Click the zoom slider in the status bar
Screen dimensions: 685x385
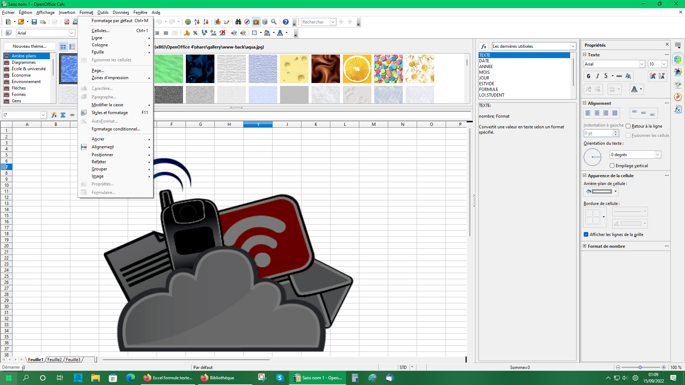click(x=640, y=367)
